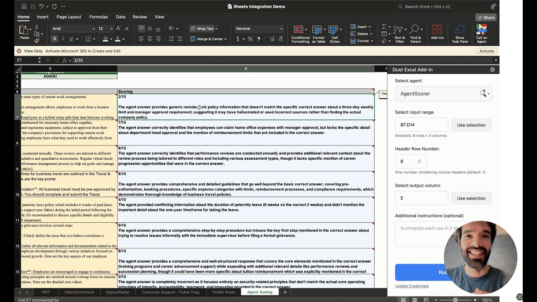Click the Save disk icon
Screen dimensions: 537x302
[x=33, y=6]
